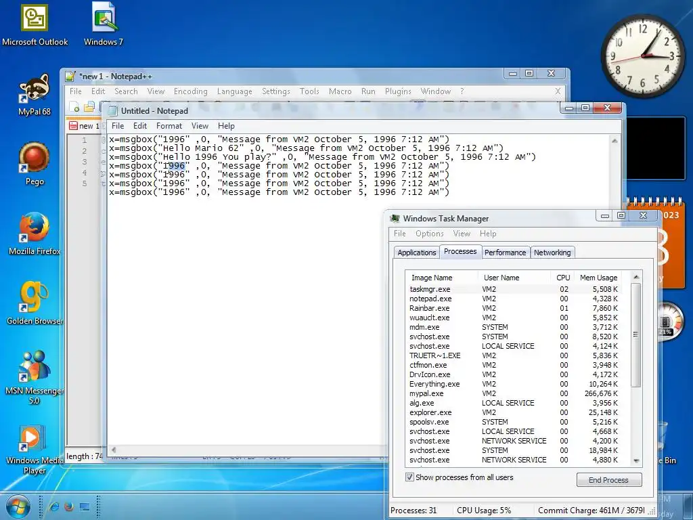
Task: Click the New file icon in Notepad++ toolbar
Action: [74, 106]
